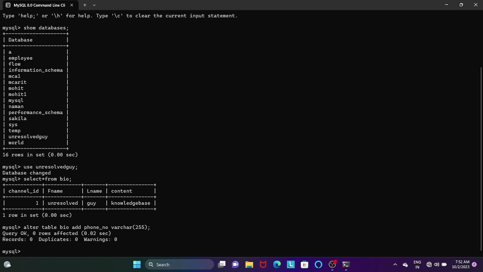Click the 'content' column header
The height and width of the screenshot is (272, 483).
(x=122, y=191)
